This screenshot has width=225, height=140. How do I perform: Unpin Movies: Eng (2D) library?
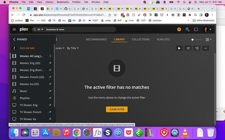pyautogui.click(x=50, y=63)
